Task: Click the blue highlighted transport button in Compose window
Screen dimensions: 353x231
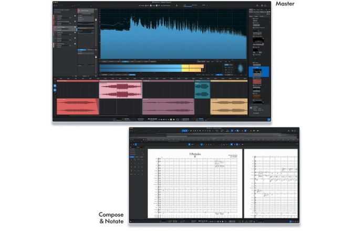Action: point(218,222)
